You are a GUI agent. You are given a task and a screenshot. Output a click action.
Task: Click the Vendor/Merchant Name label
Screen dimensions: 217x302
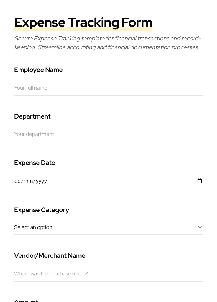pos(50,256)
